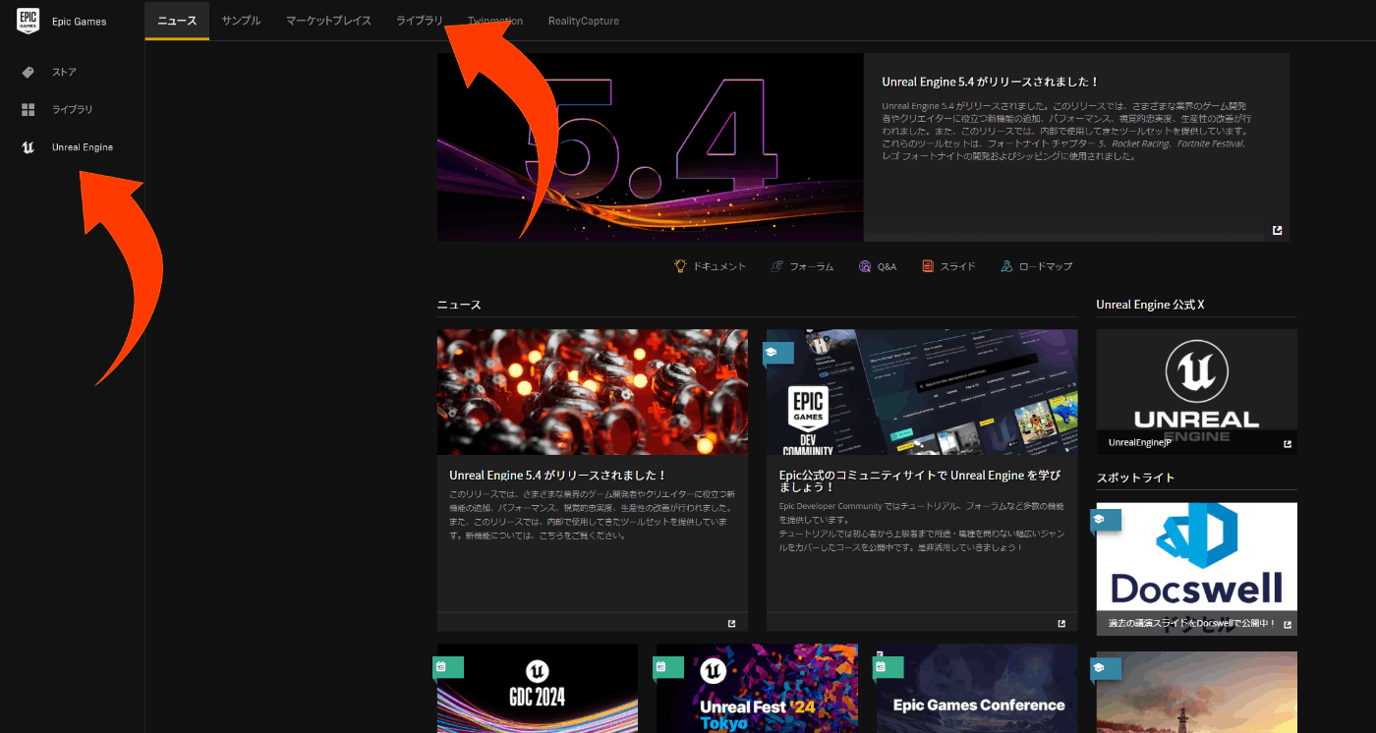The width and height of the screenshot is (1376, 733).
Task: Click the Epic Games shield logo
Action: (28, 21)
